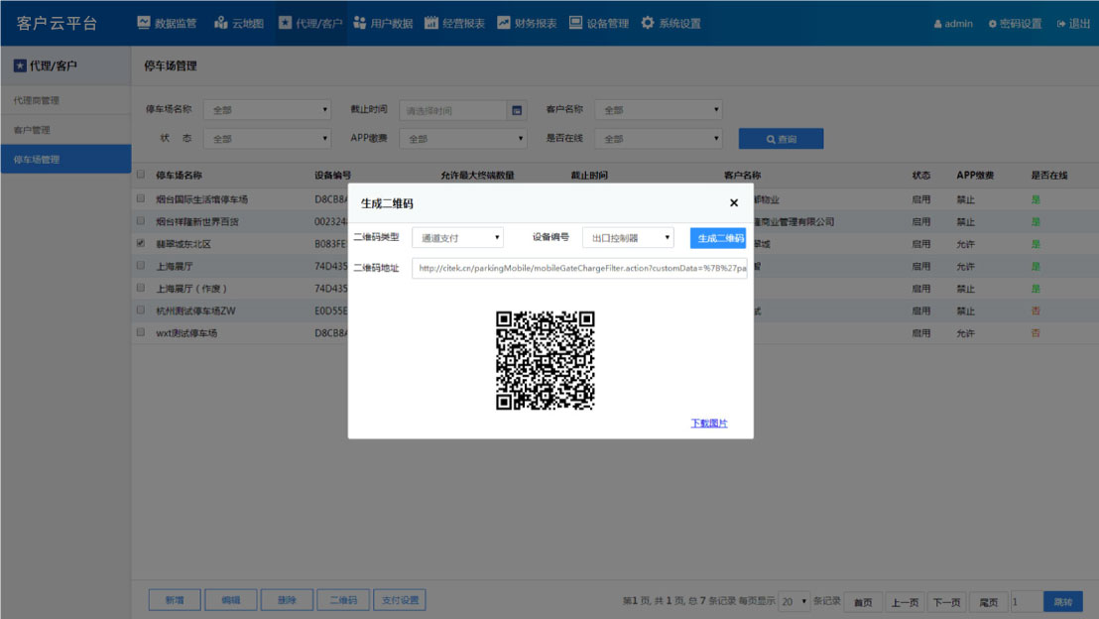Click the 经营报表 chart icon
The width and height of the screenshot is (1099, 619).
point(431,23)
